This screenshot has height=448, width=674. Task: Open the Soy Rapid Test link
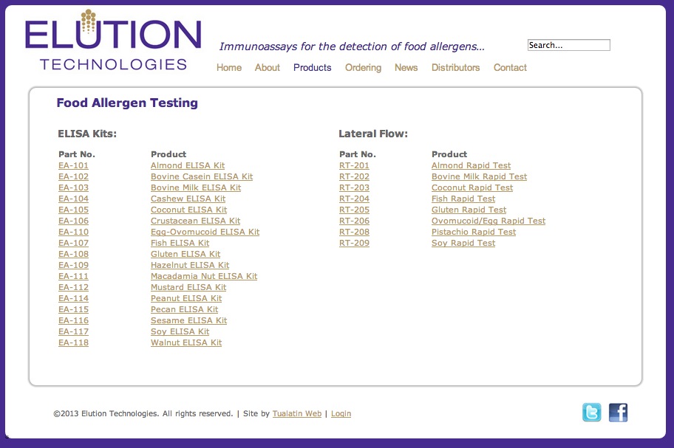pos(463,244)
